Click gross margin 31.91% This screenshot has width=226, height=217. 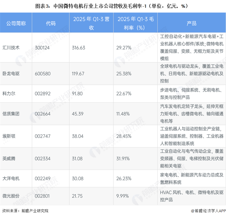coord(123,158)
